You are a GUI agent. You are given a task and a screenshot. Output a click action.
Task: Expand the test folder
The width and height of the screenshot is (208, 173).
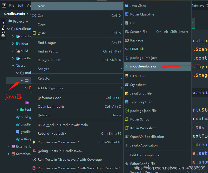pos(17,110)
